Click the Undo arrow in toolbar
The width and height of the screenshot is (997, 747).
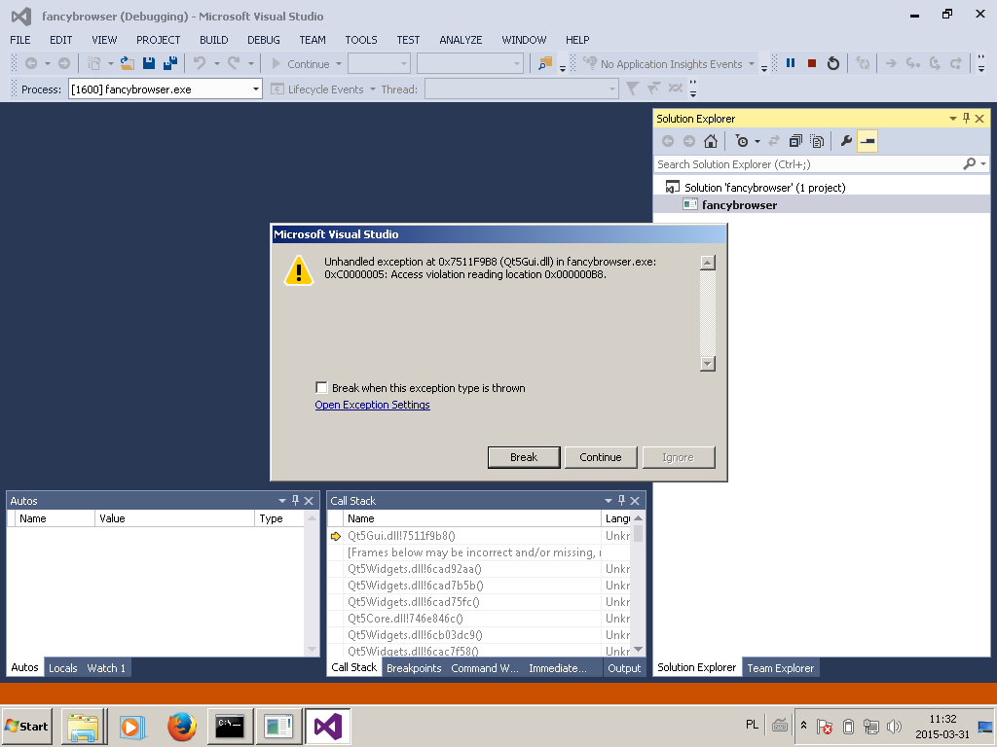click(200, 63)
